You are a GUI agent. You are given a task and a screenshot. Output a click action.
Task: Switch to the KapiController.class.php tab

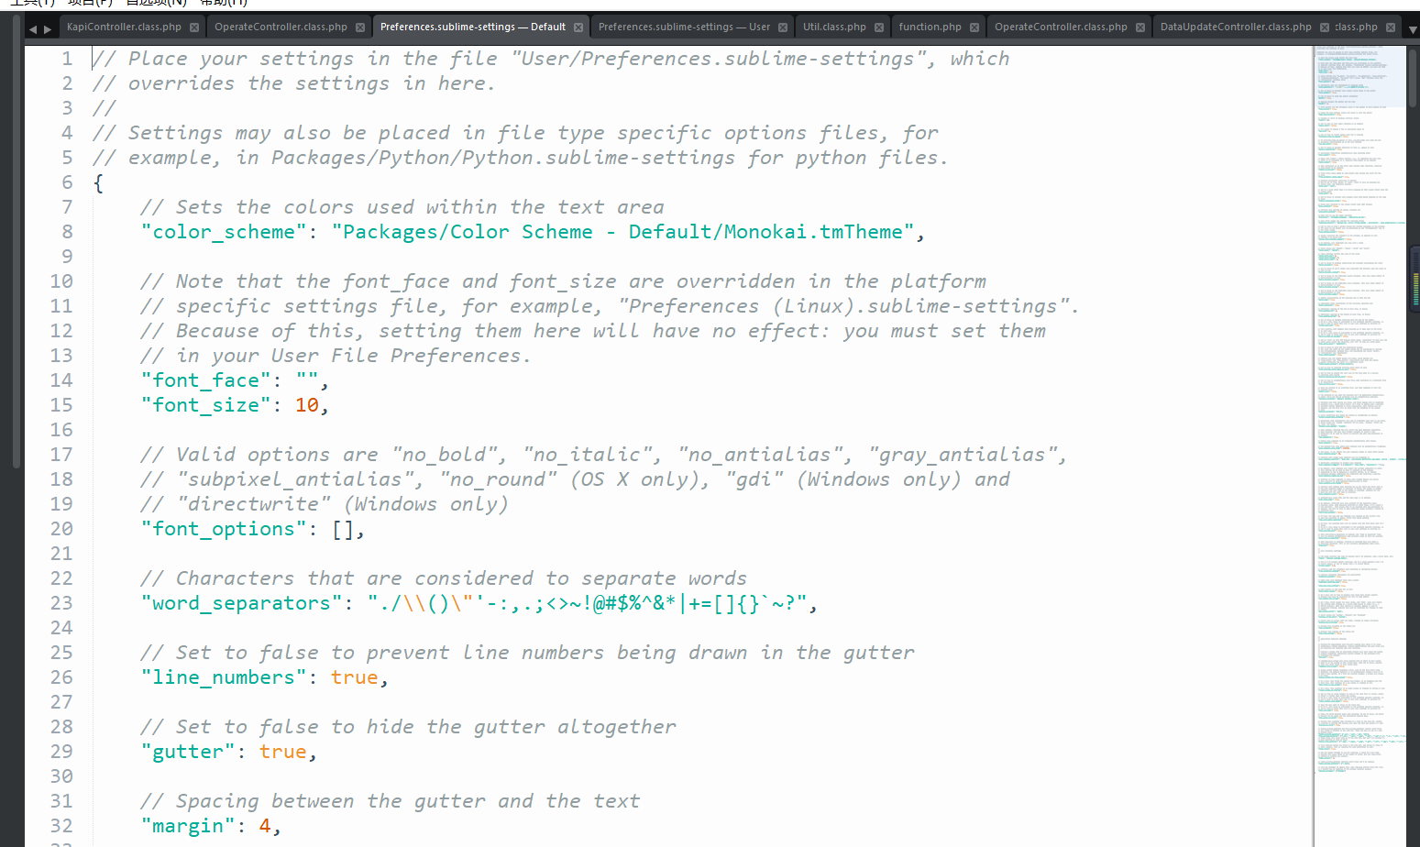point(124,27)
